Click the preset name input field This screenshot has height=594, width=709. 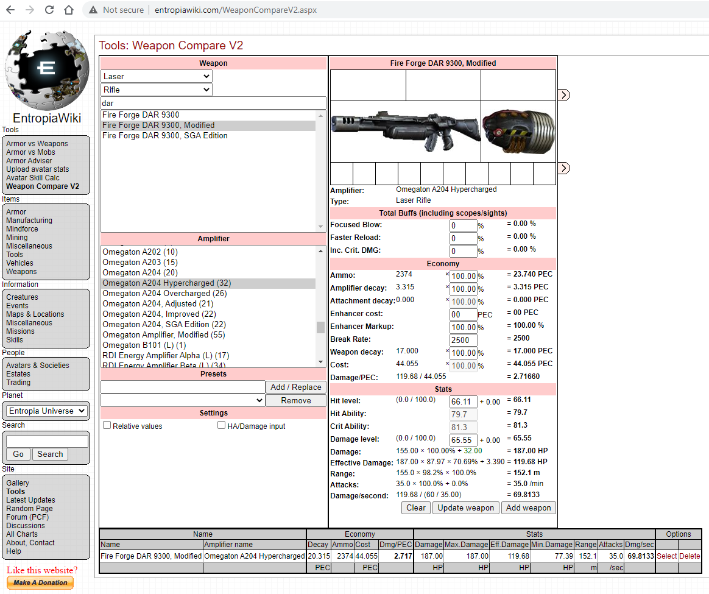coord(183,387)
